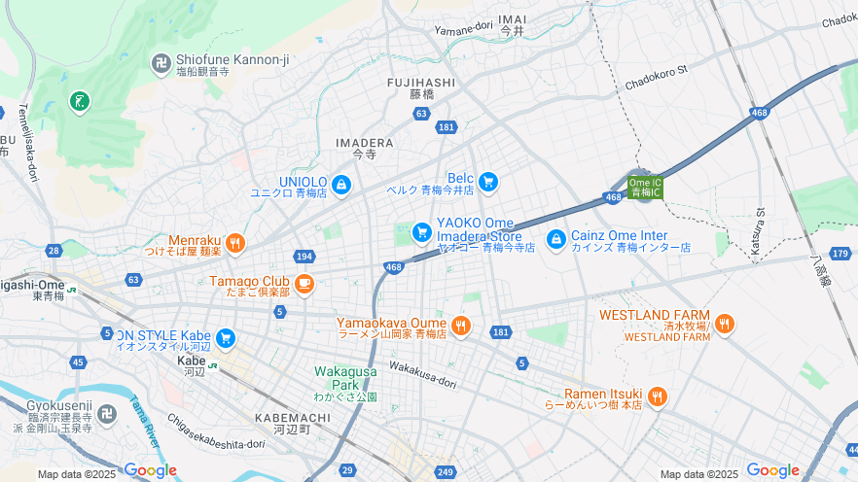Click the UNIQLO Ome shopping pin

tap(341, 186)
